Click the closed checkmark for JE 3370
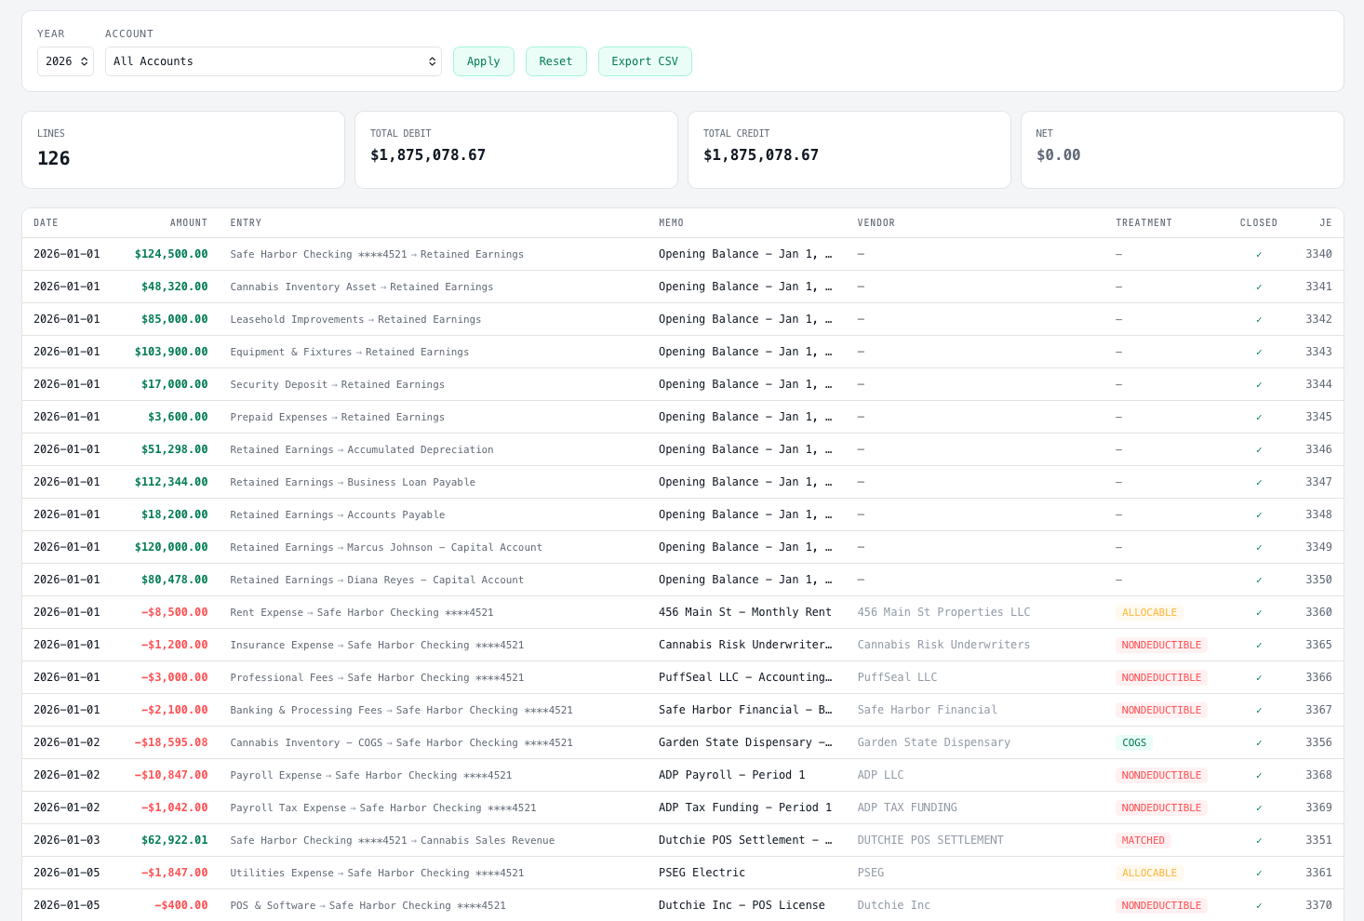 (x=1259, y=906)
